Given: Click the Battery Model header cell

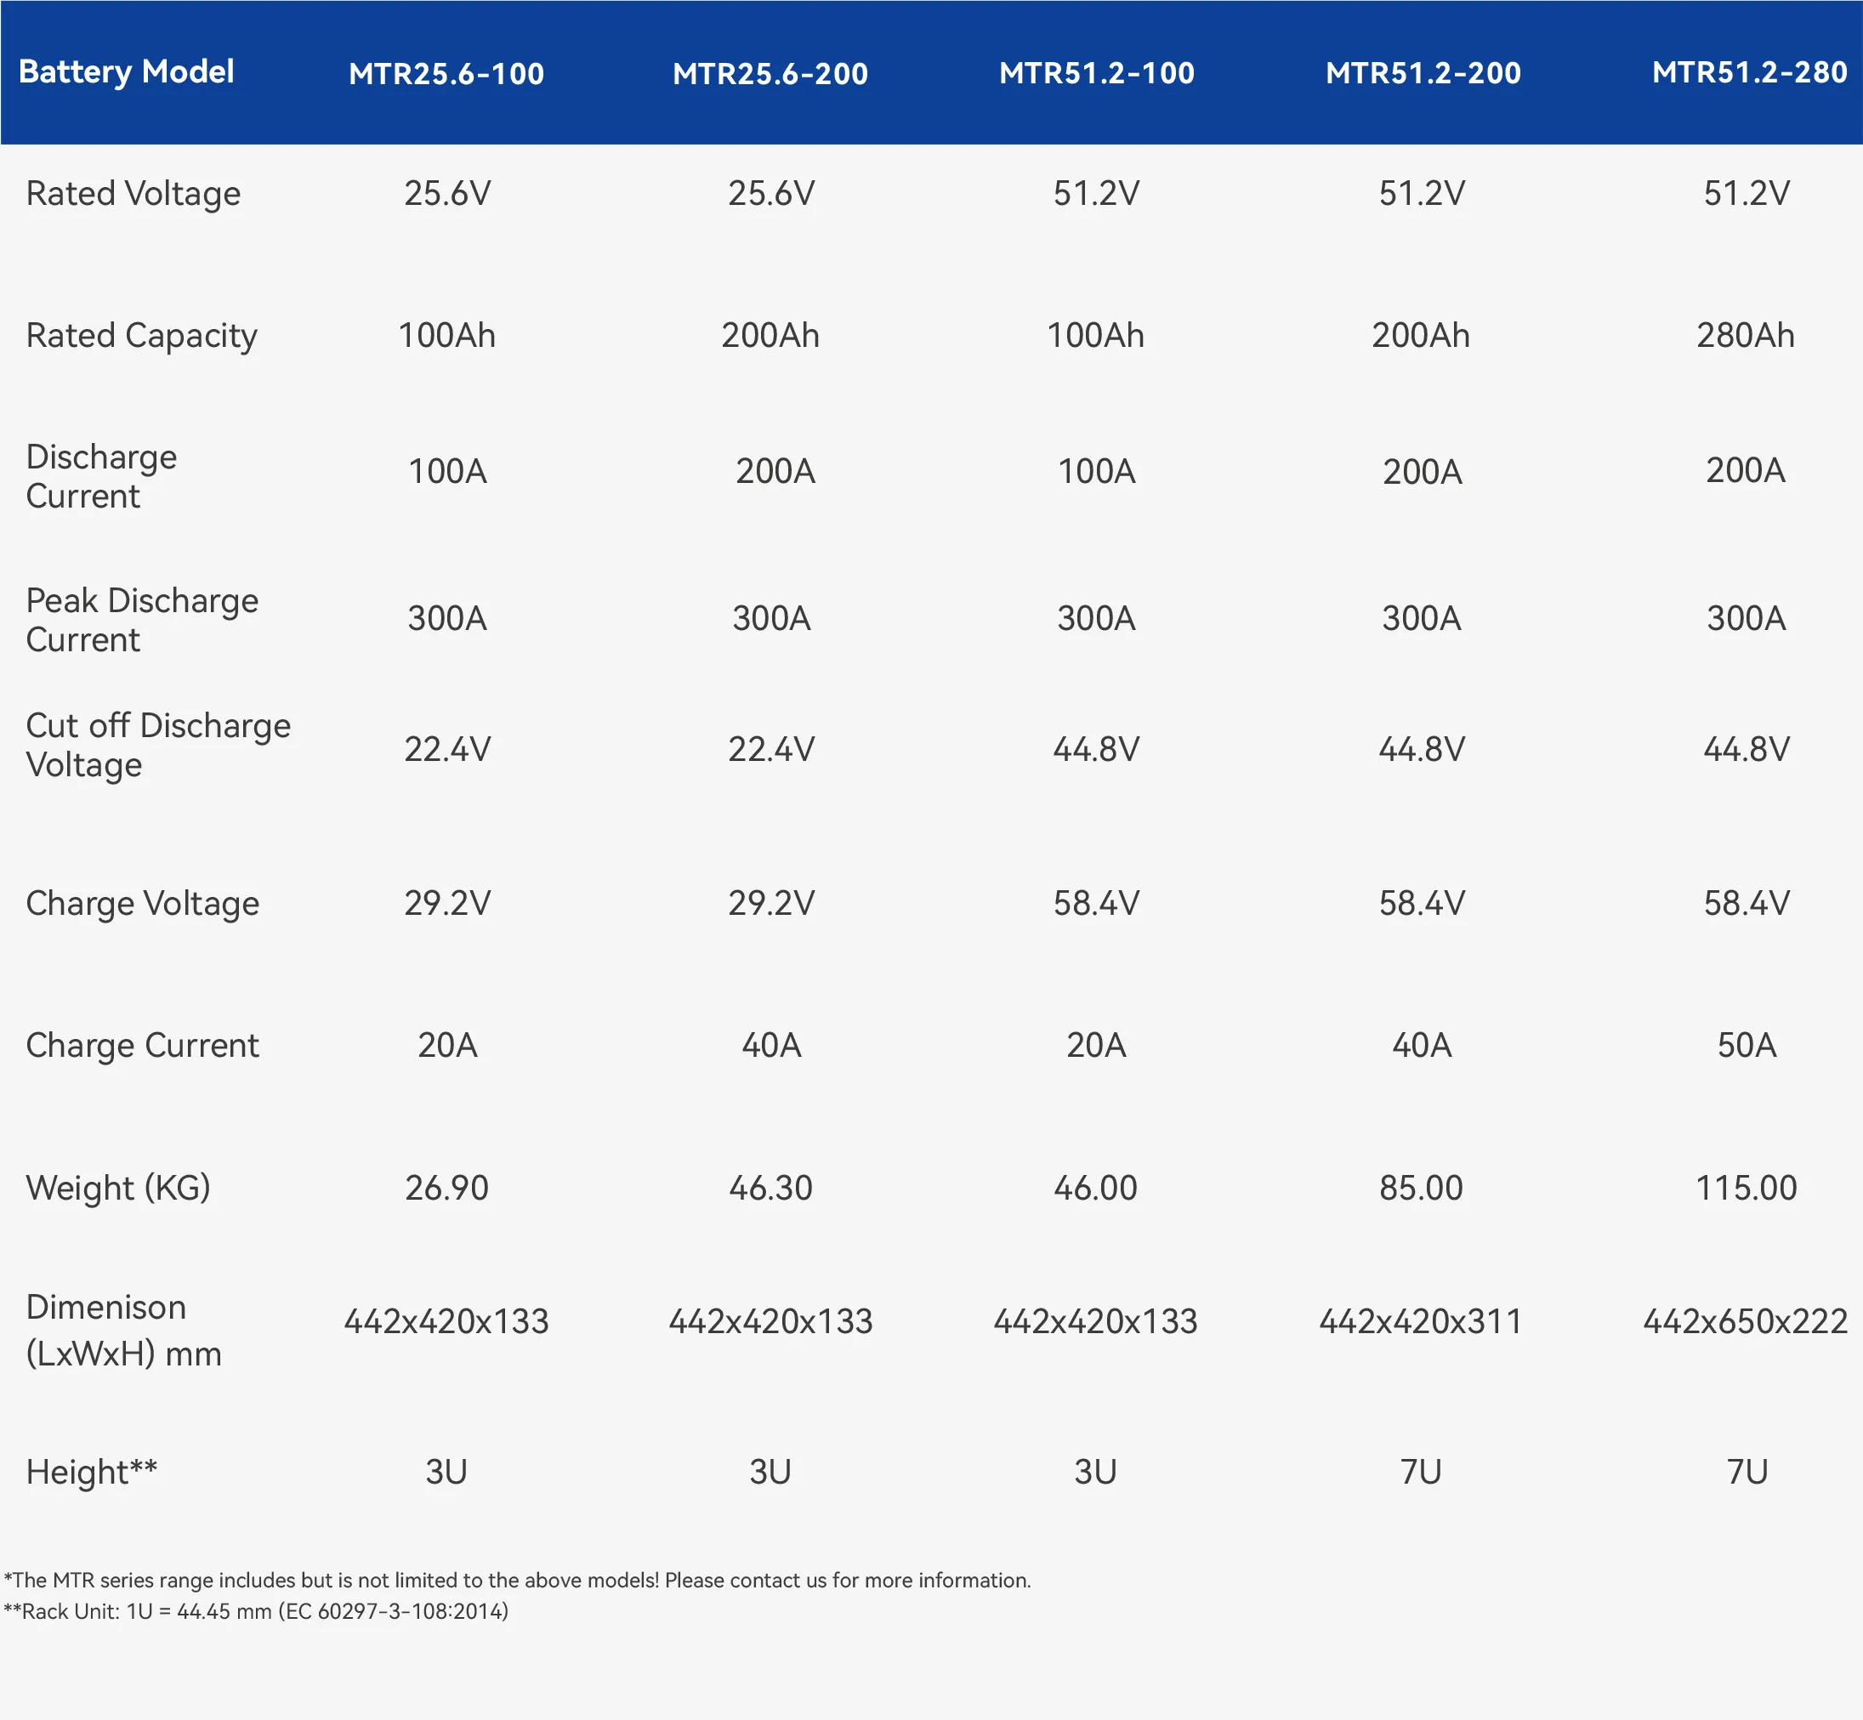Looking at the screenshot, I should click(127, 71).
